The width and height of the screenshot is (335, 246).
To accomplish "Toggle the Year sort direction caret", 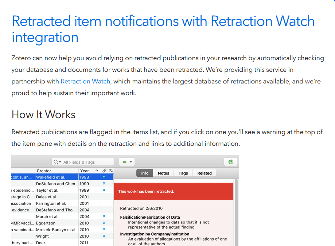I will point(97,171).
